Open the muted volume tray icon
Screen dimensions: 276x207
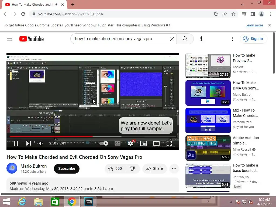[x=251, y=202]
